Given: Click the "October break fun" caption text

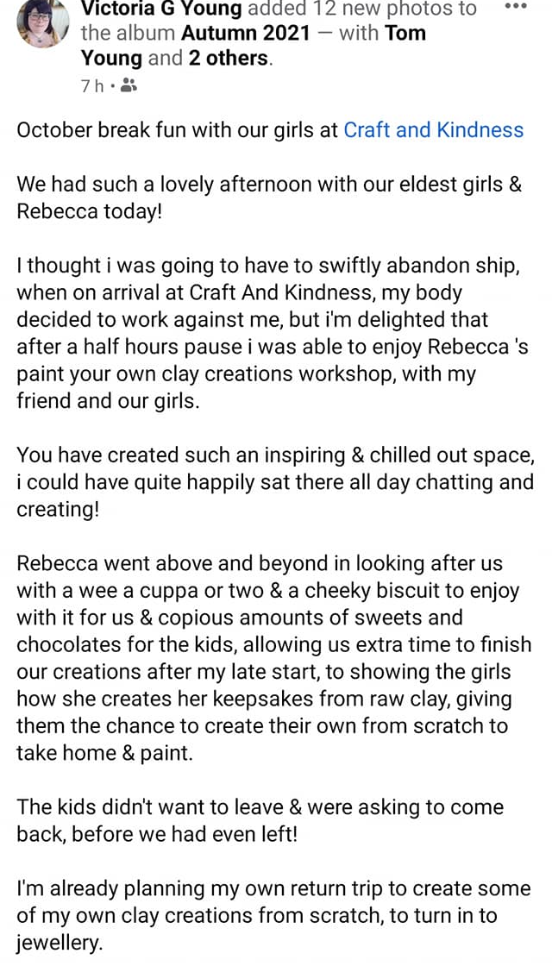Looking at the screenshot, I should coord(177,130).
